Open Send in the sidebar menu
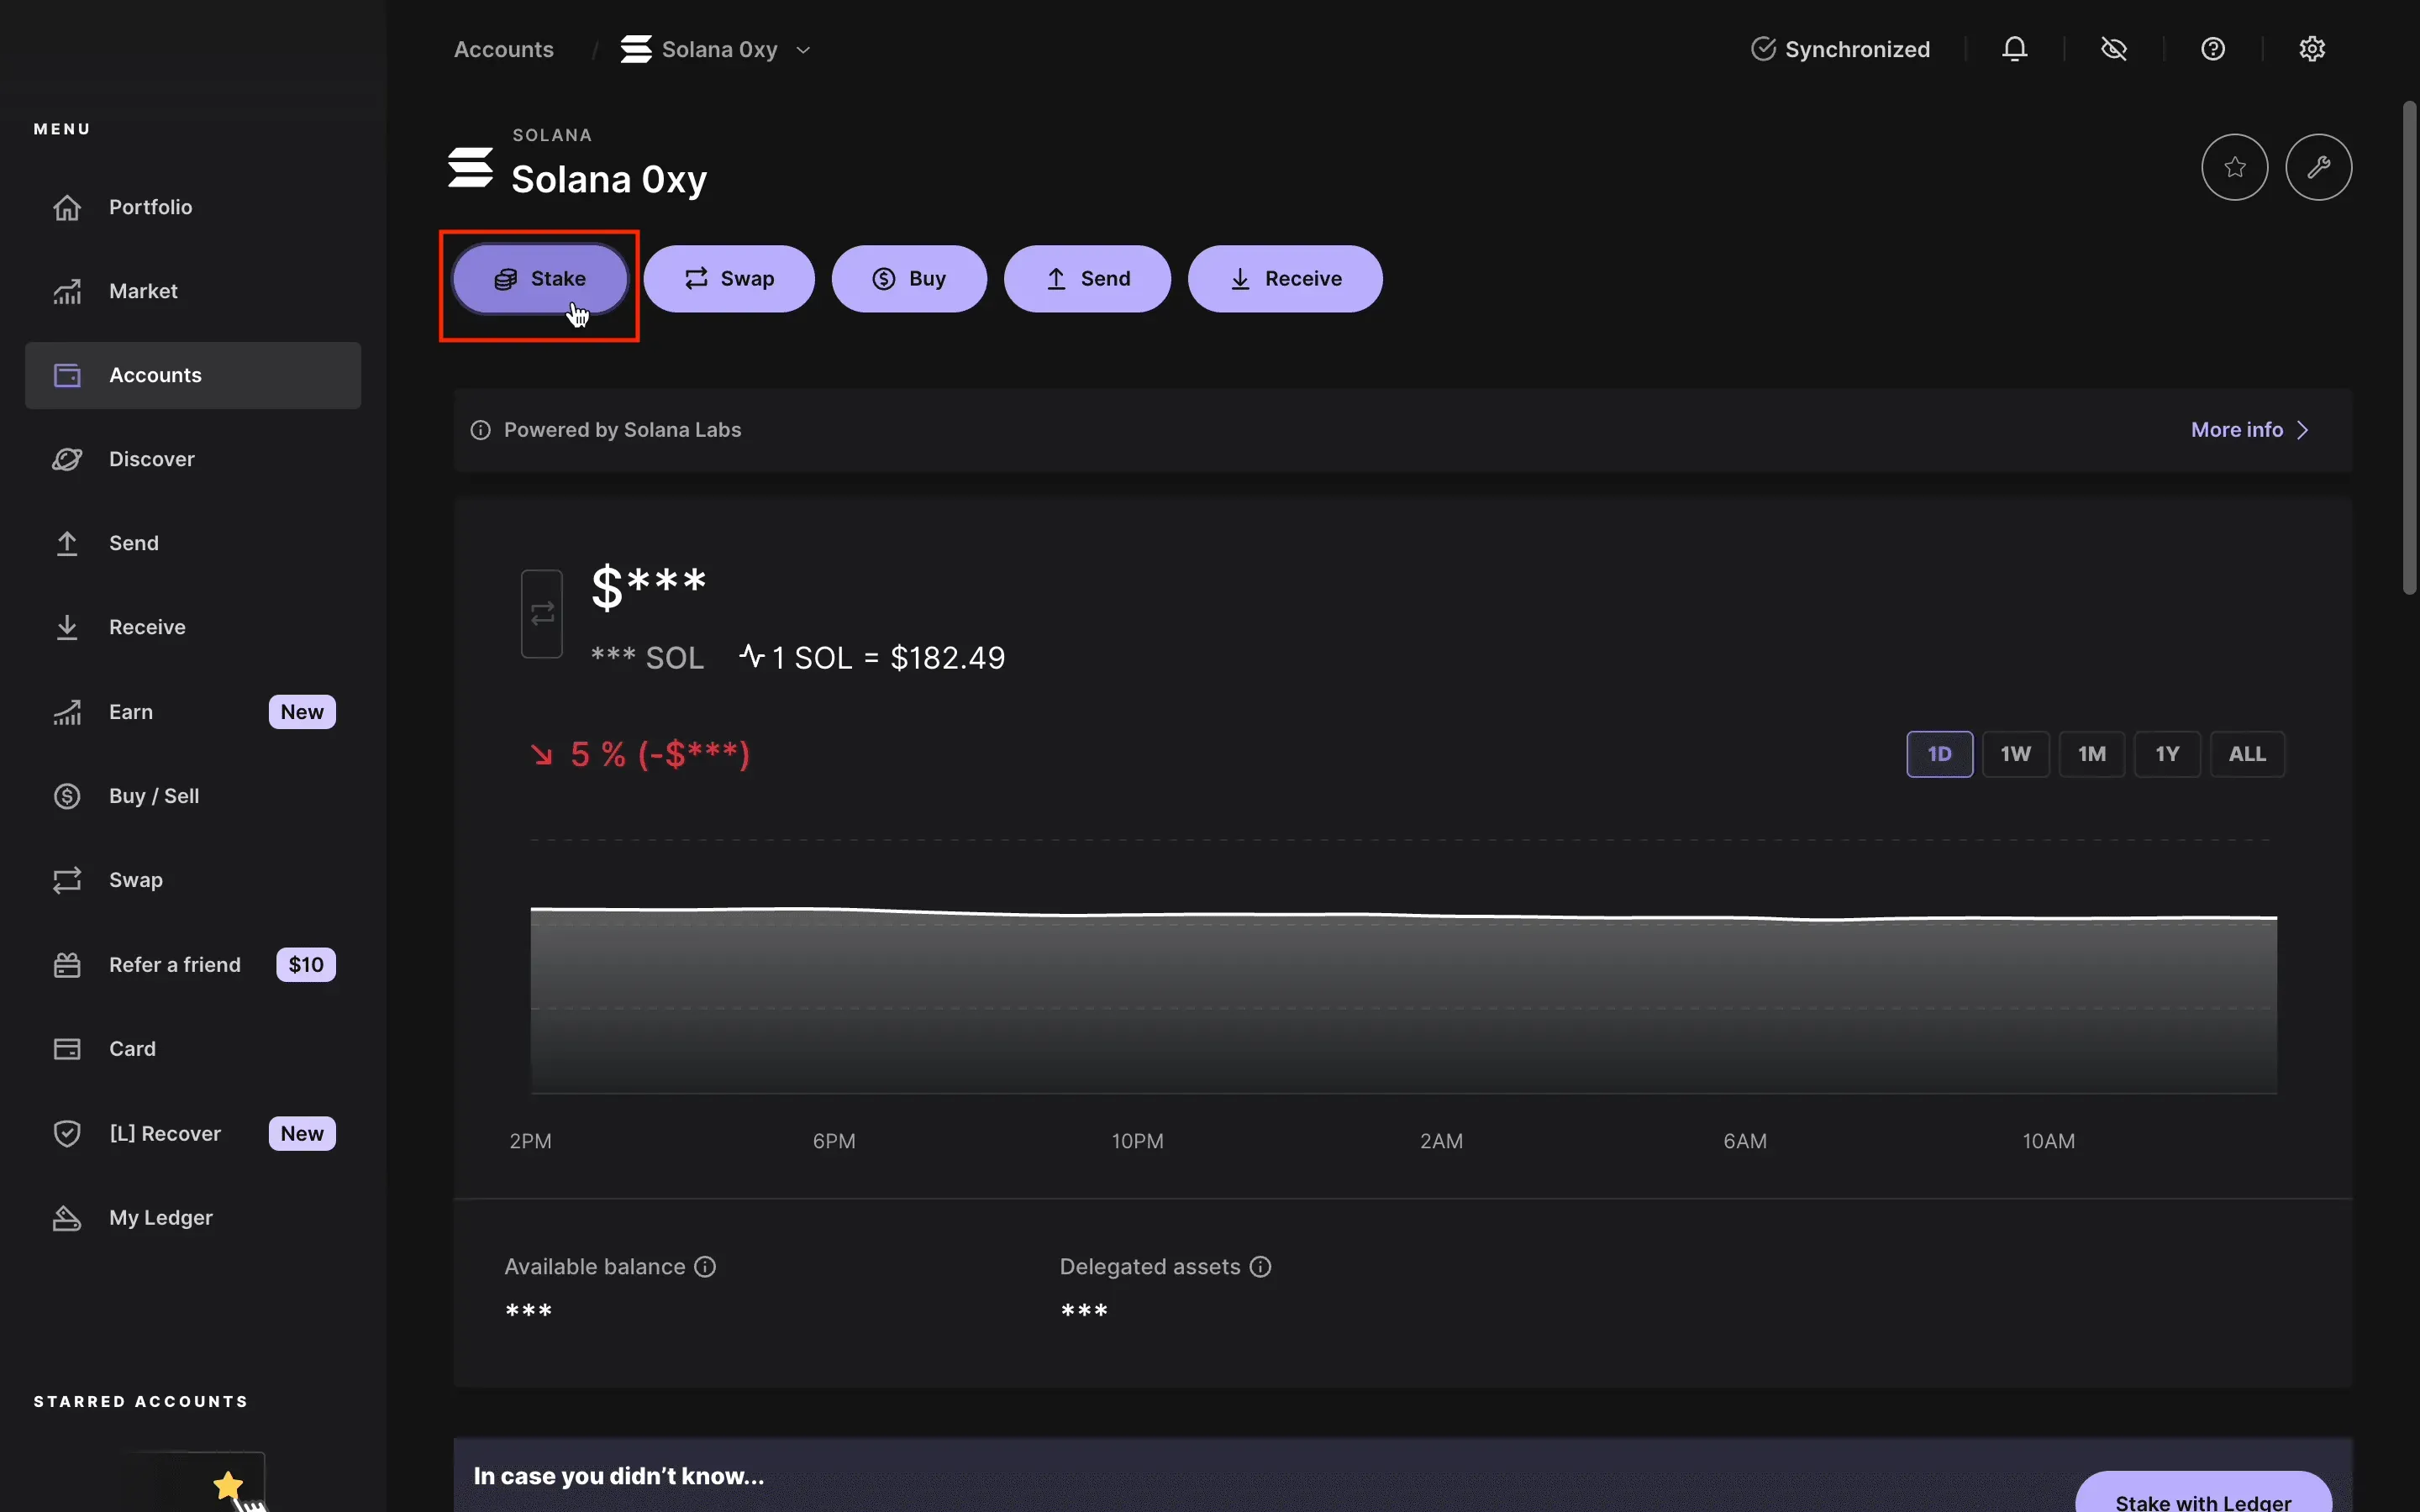 [193, 543]
